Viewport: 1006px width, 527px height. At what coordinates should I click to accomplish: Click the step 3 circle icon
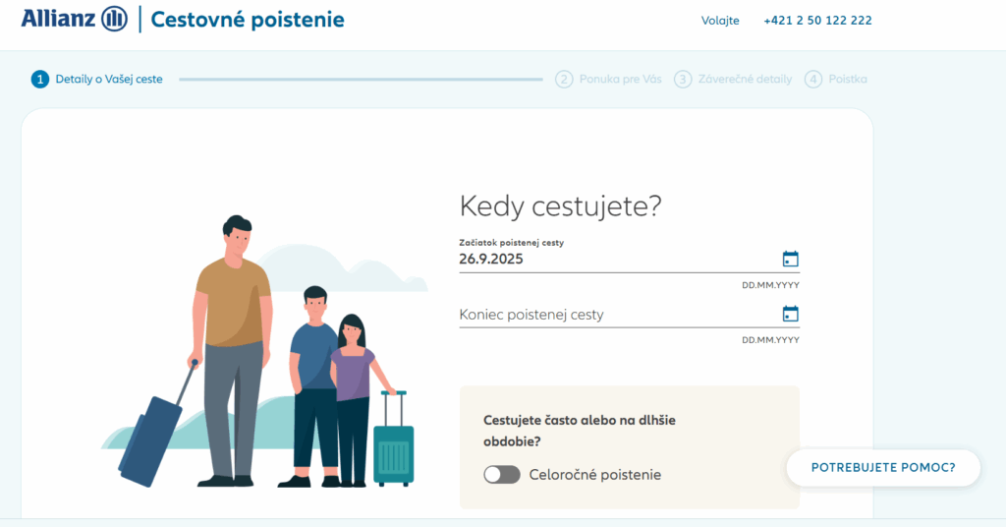[x=683, y=80]
